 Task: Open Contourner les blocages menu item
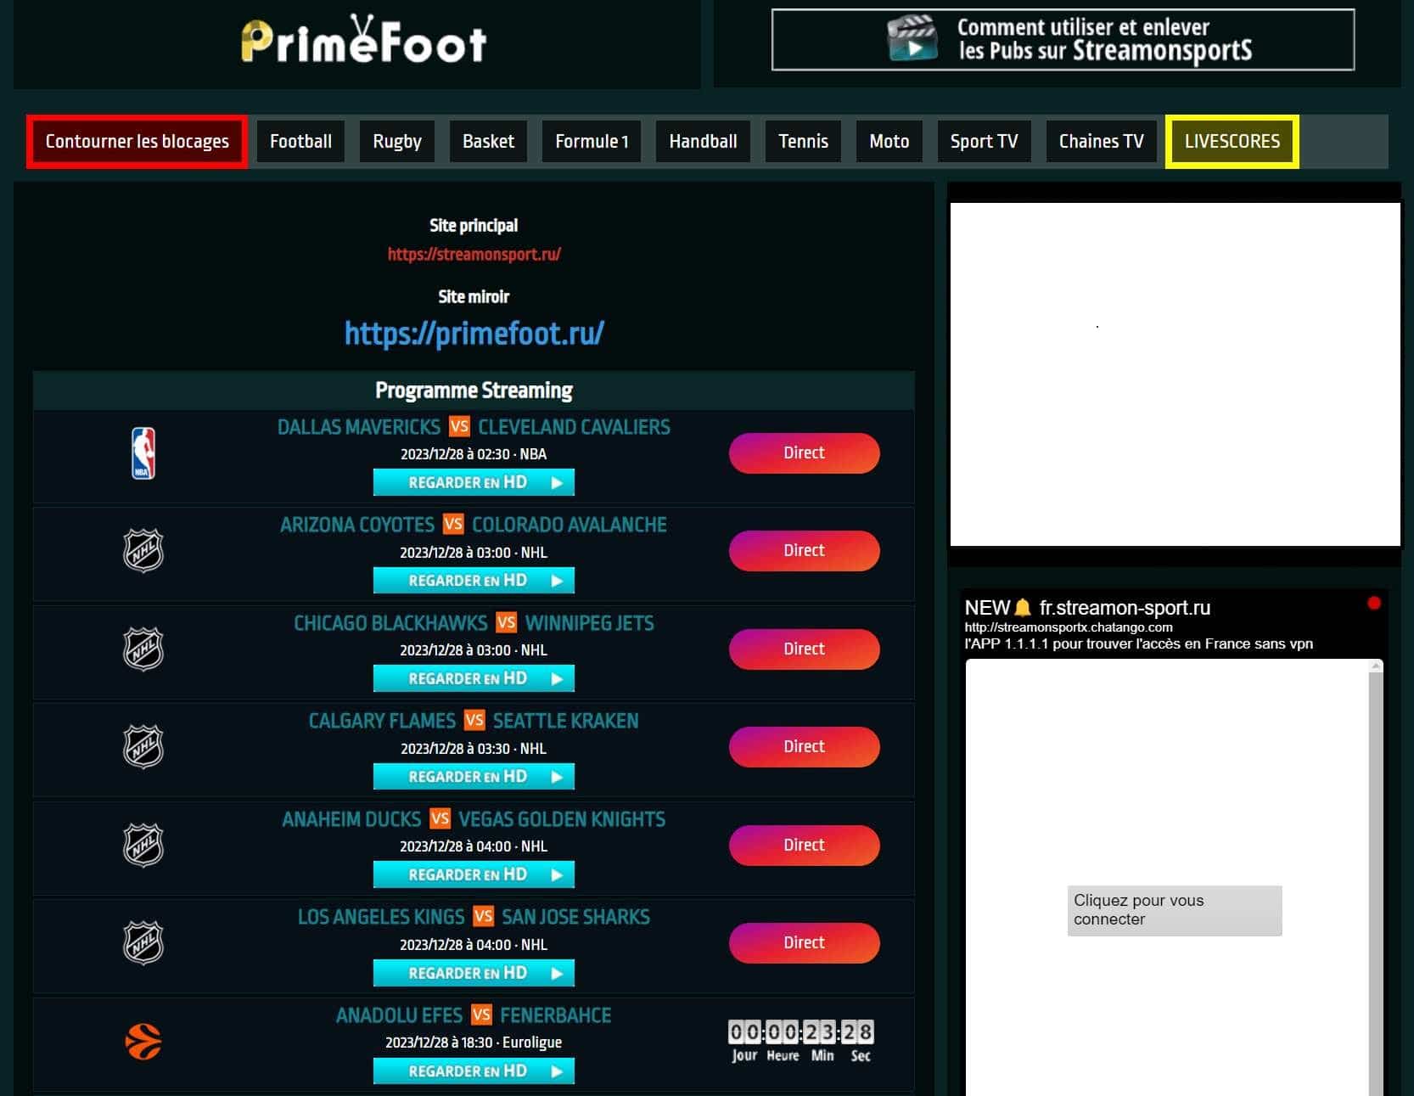pos(137,141)
